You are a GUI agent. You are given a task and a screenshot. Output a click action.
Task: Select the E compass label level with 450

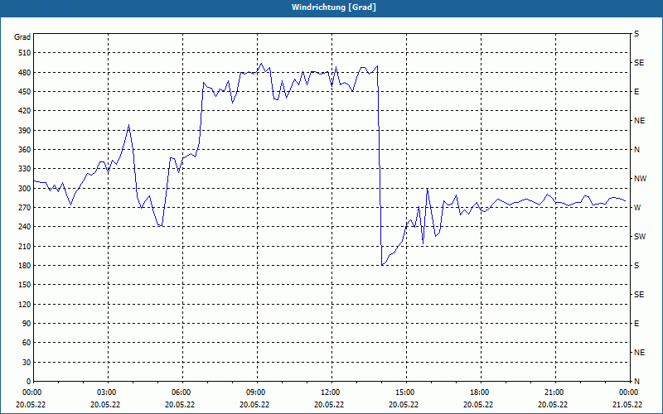pyautogui.click(x=636, y=92)
